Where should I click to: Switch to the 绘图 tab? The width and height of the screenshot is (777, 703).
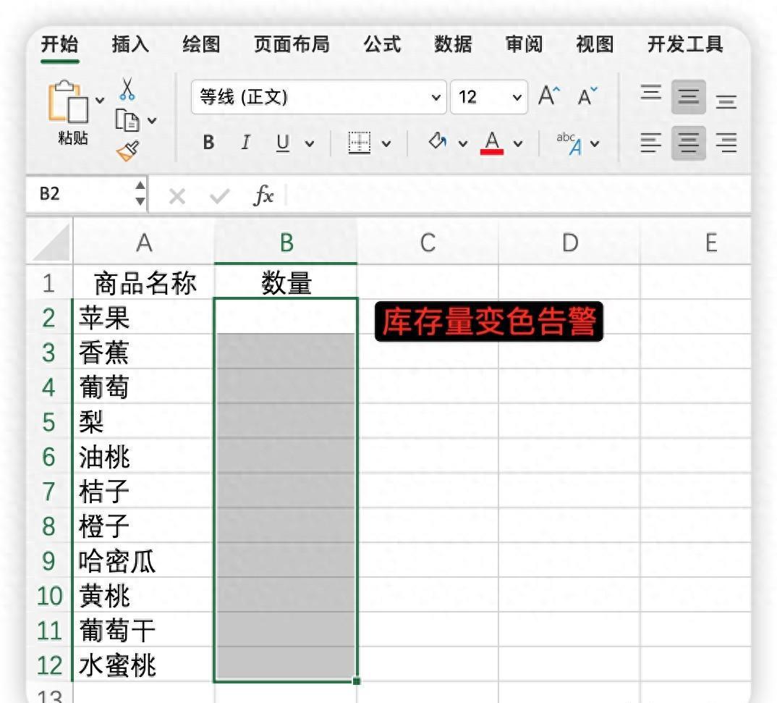[x=201, y=44]
